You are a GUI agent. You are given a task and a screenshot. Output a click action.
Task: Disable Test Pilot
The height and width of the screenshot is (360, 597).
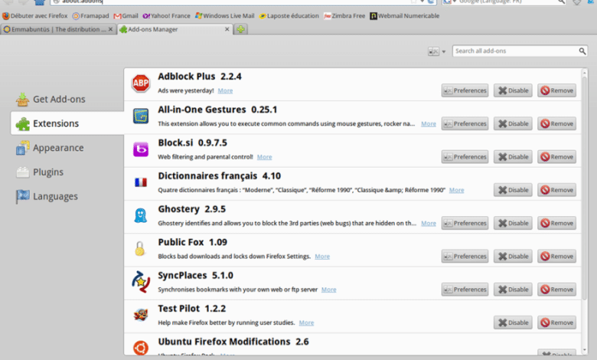click(513, 322)
